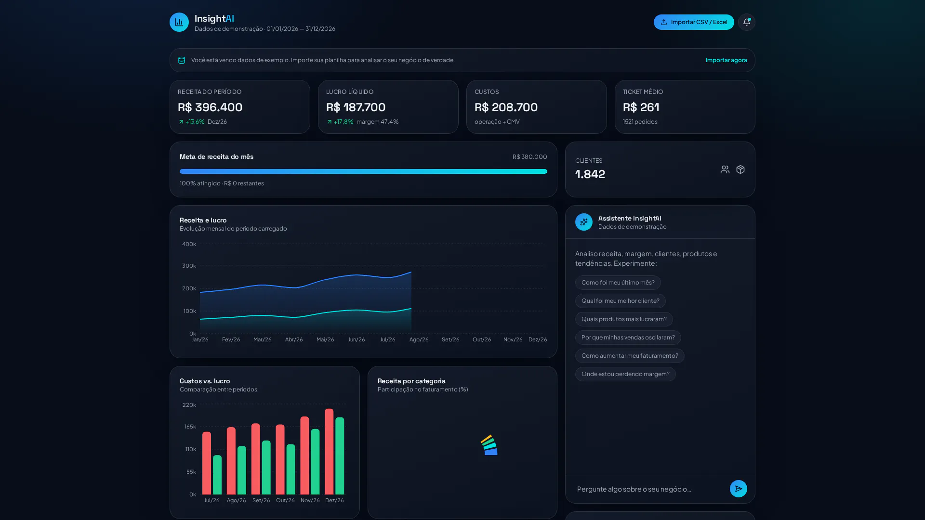Focus the "Pergunte algo sobre o seu negócio" field

pos(650,489)
